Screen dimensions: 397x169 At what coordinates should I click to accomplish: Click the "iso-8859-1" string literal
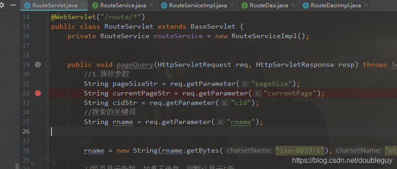click(300, 150)
